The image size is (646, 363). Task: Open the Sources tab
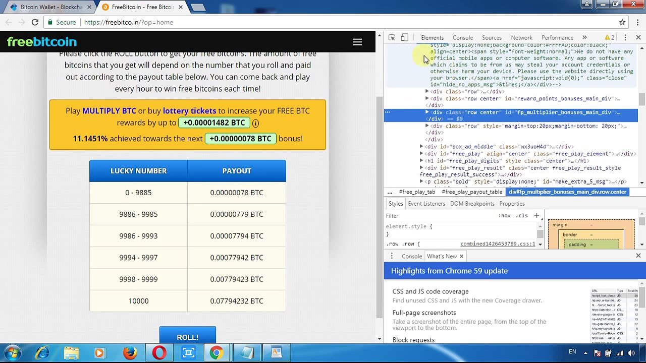[492, 38]
